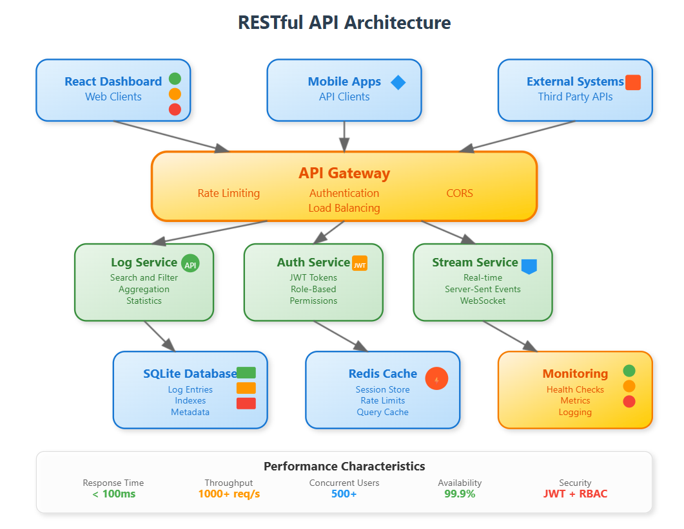Click the blue diamond icon beside Mobile Apps

398,82
